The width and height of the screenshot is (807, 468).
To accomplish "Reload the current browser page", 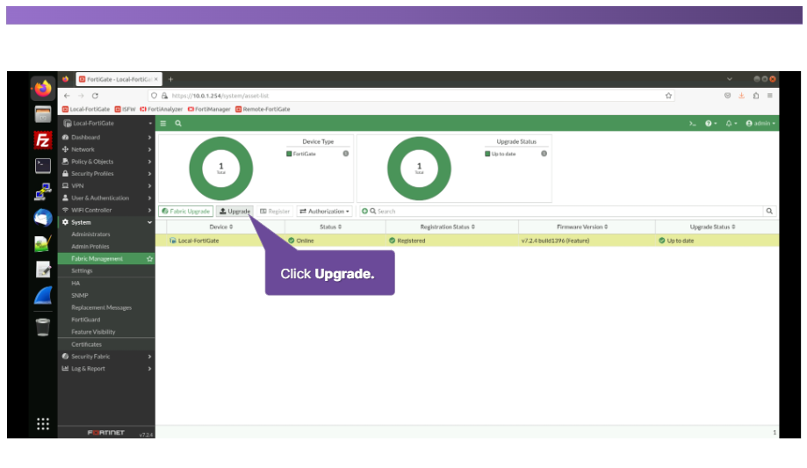I will pyautogui.click(x=95, y=96).
